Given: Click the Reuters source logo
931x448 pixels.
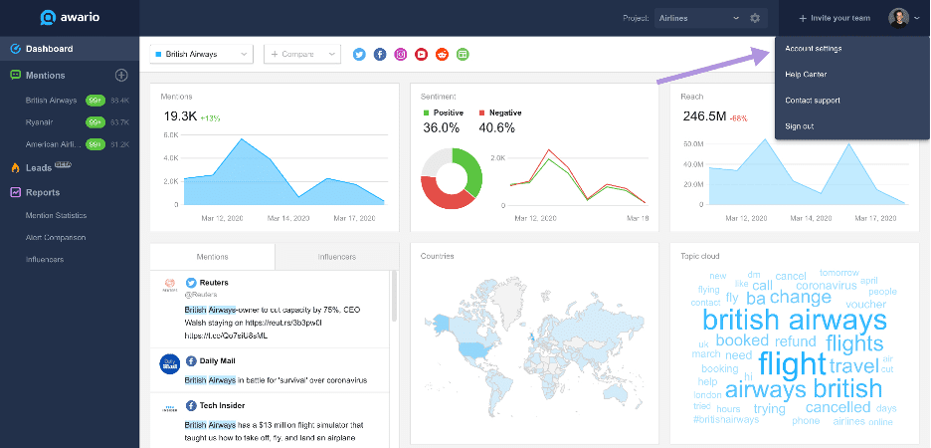Looking at the screenshot, I should click(x=170, y=284).
